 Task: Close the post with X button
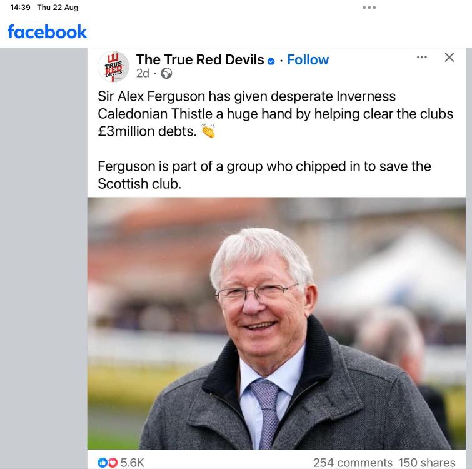pyautogui.click(x=449, y=57)
